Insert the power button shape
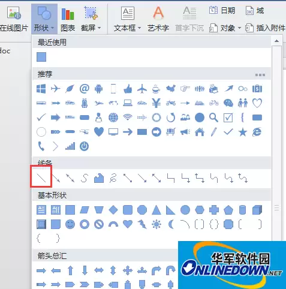The width and height of the screenshot is (286, 289). coord(85,146)
